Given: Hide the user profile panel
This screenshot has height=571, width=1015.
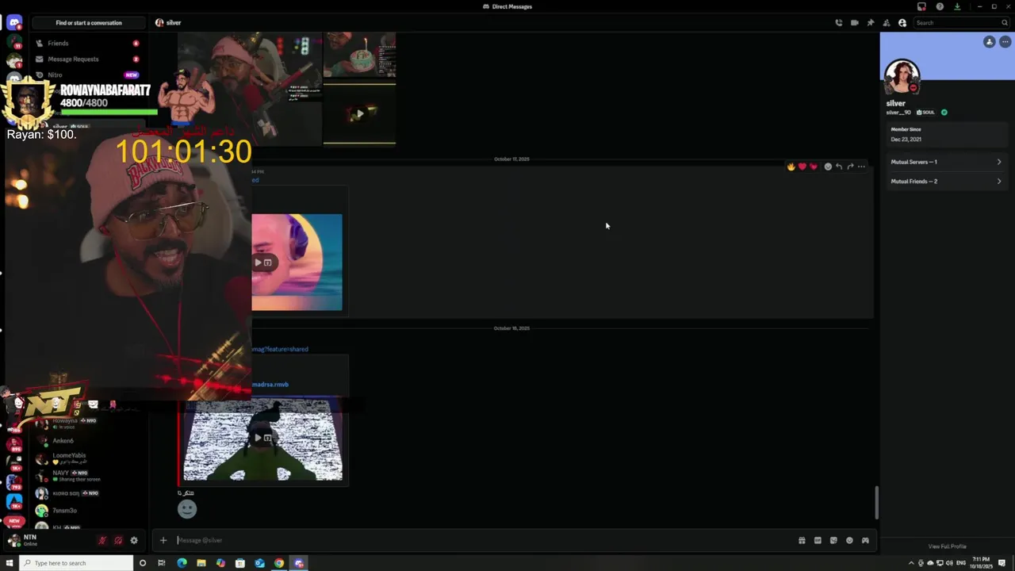Looking at the screenshot, I should tap(902, 23).
